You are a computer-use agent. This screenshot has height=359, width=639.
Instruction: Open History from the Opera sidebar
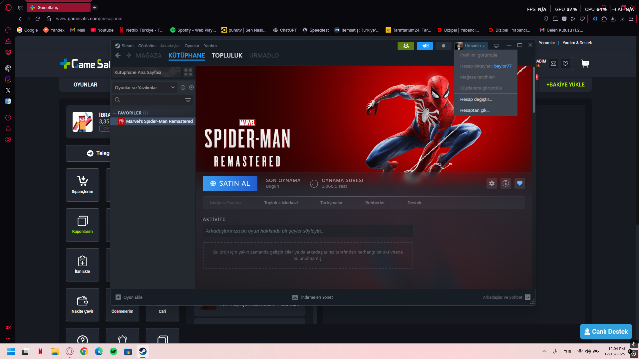8,117
